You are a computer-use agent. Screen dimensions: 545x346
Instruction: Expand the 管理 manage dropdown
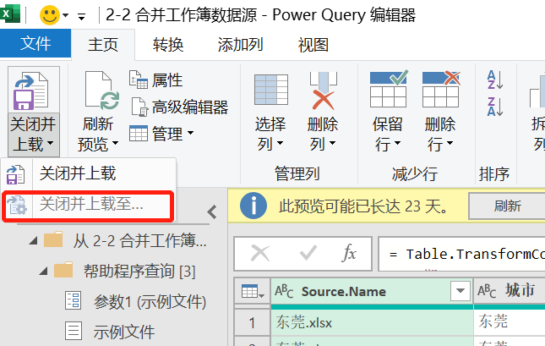point(161,134)
